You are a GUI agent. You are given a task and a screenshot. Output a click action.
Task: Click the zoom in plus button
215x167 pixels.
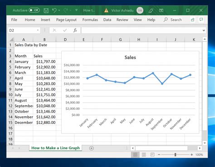coord(191,155)
